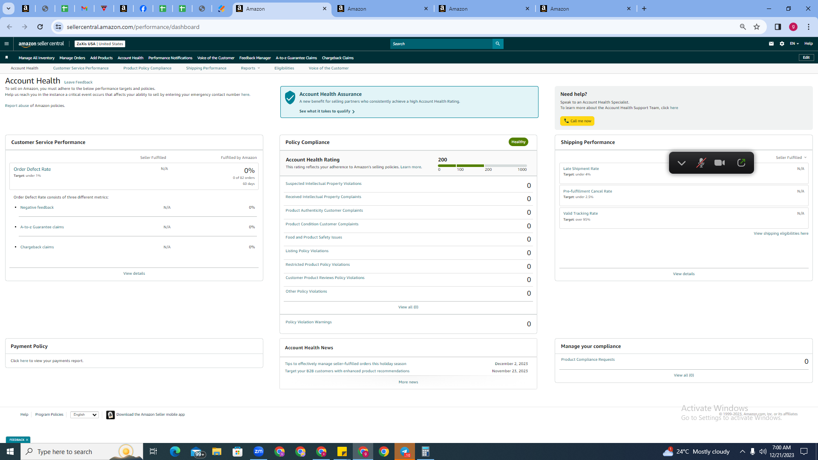Open the tab search dropdown arrow
Screen dimensions: 818x460
pyautogui.click(x=8, y=9)
